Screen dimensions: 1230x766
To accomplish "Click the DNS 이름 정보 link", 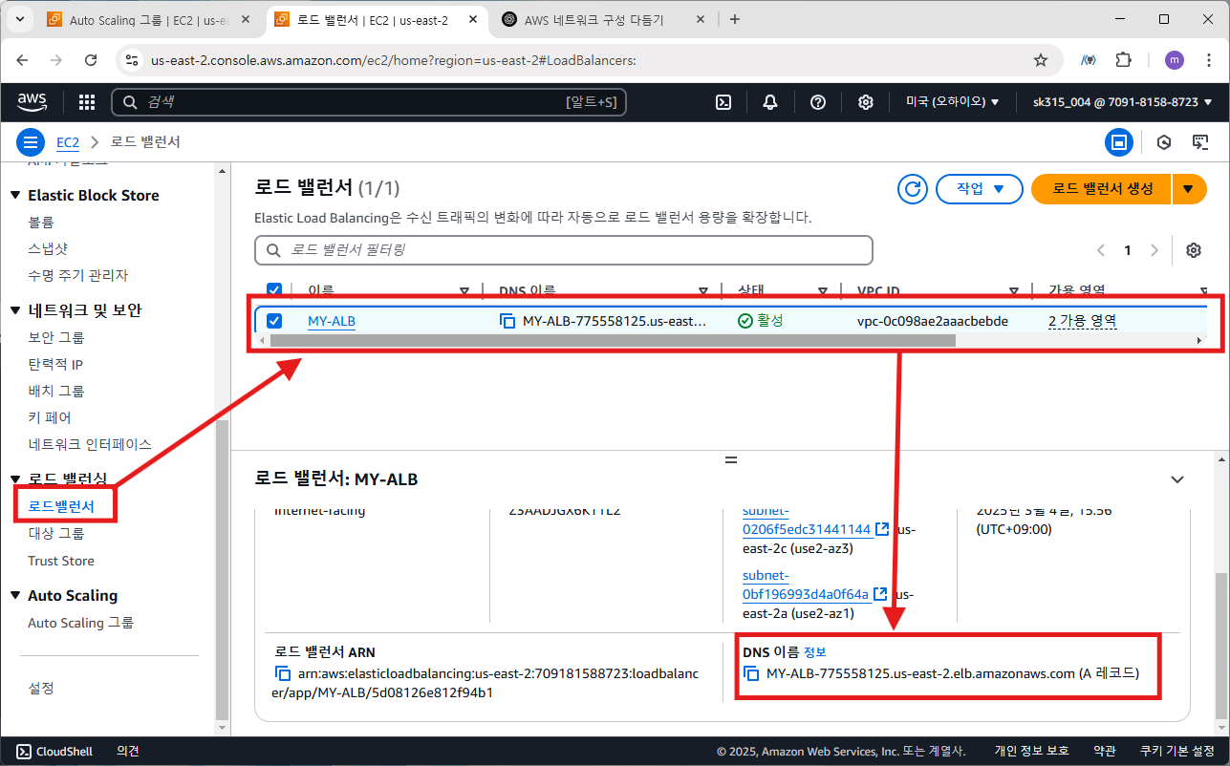I will tap(815, 651).
